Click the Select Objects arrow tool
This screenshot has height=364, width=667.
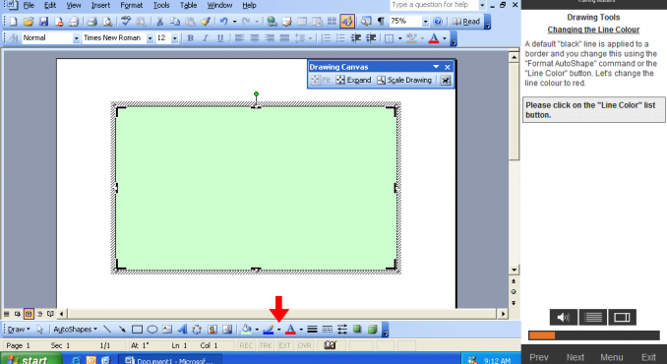tap(40, 330)
